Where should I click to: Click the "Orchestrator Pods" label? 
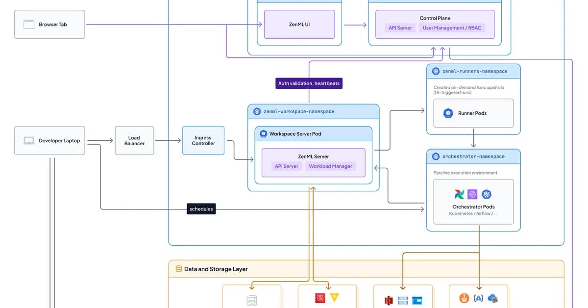click(x=473, y=207)
